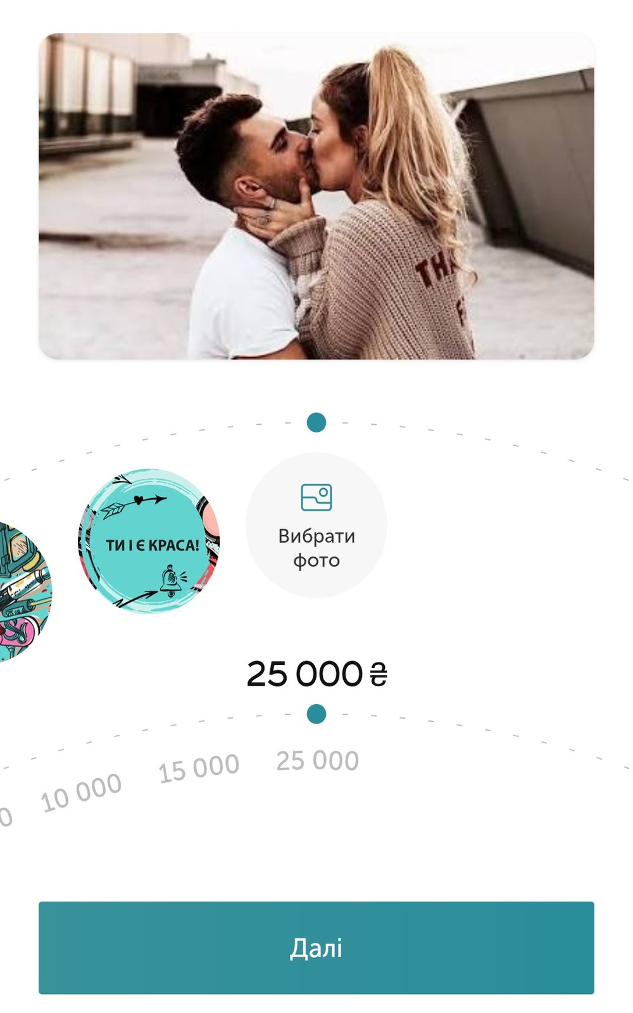Viewport: 633px width, 1013px height.
Task: Continue with the Далі button
Action: [x=316, y=947]
